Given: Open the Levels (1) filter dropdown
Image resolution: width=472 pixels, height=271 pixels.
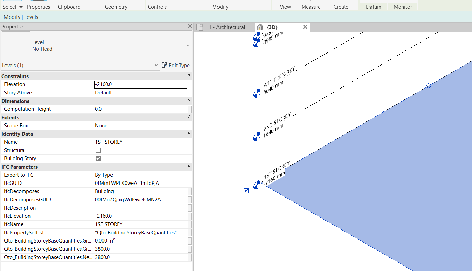Looking at the screenshot, I should [x=156, y=65].
